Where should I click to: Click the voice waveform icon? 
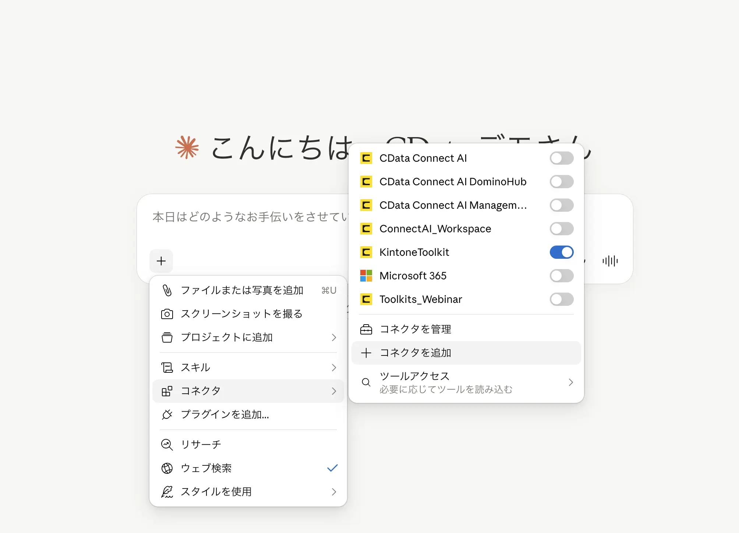(610, 261)
